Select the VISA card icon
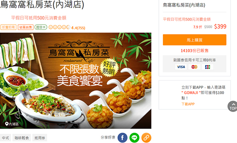The image size is (237, 143). 181,67
